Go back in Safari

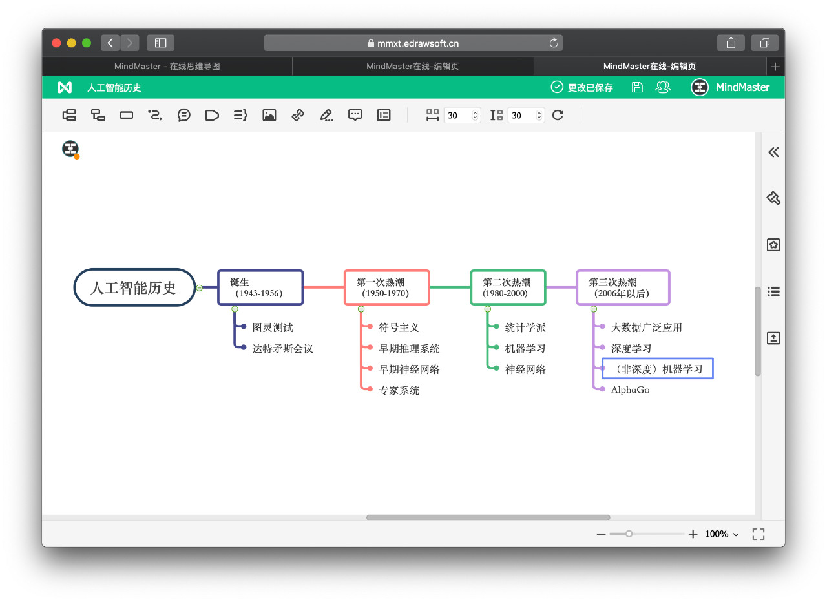click(x=110, y=43)
